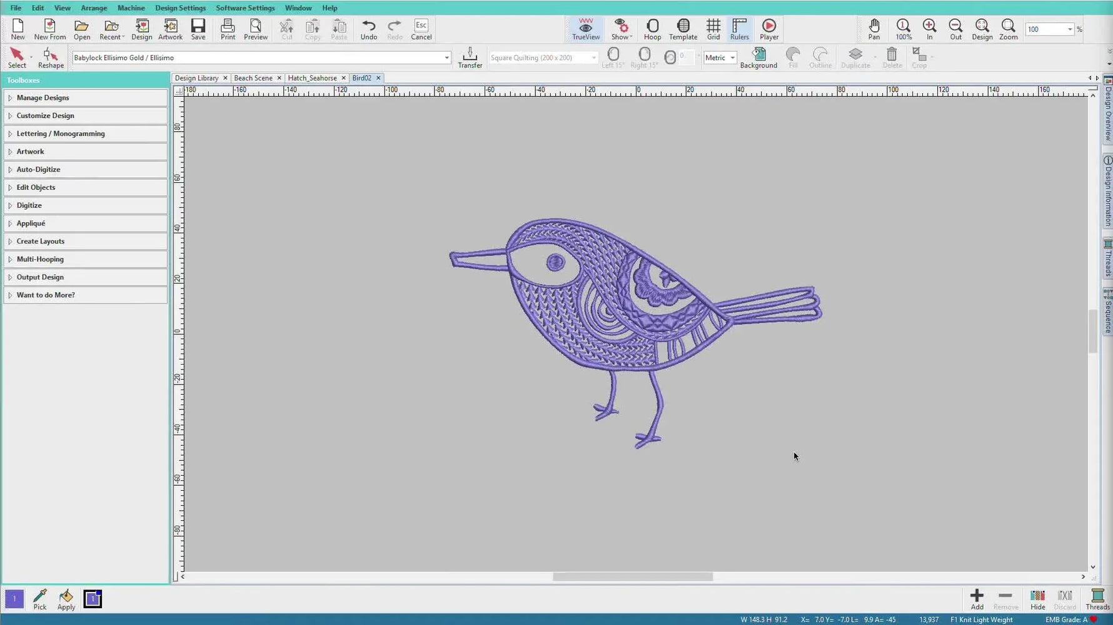Open New From template icon

[x=49, y=29]
